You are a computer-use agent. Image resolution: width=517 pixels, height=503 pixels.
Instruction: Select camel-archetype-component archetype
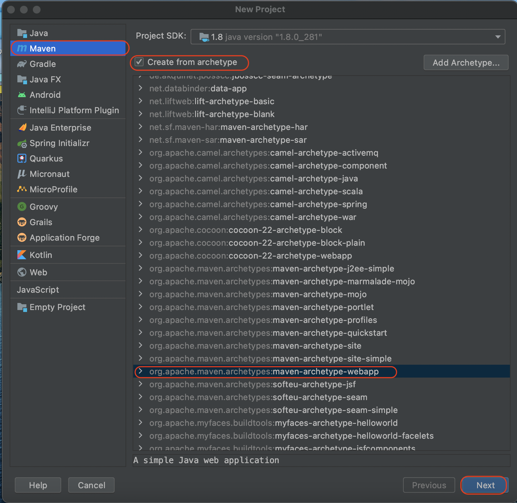[321, 166]
